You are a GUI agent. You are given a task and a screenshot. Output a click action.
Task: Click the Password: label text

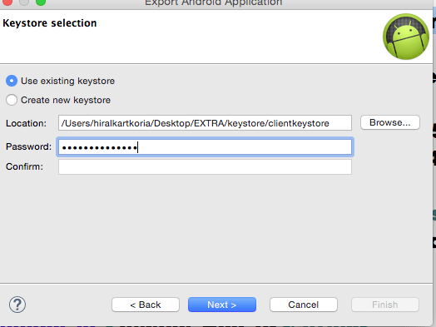pos(28,146)
